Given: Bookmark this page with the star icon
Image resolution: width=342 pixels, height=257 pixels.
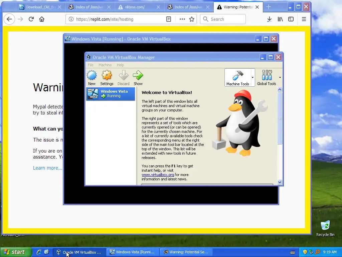Looking at the screenshot, I should pos(192,19).
